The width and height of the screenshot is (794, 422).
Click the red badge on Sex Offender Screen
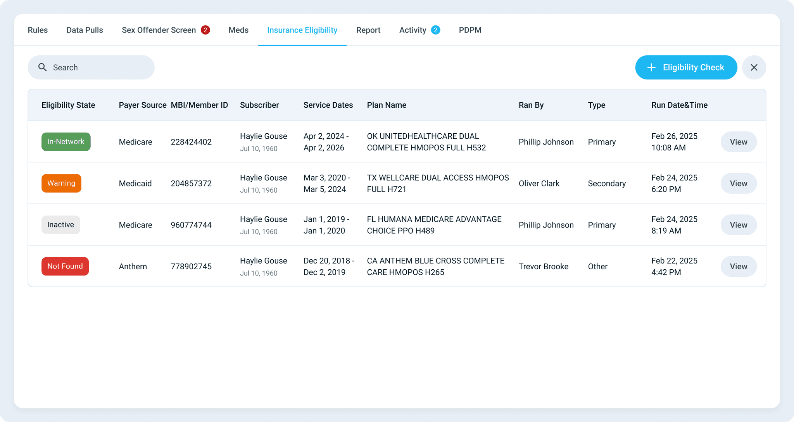coord(205,30)
